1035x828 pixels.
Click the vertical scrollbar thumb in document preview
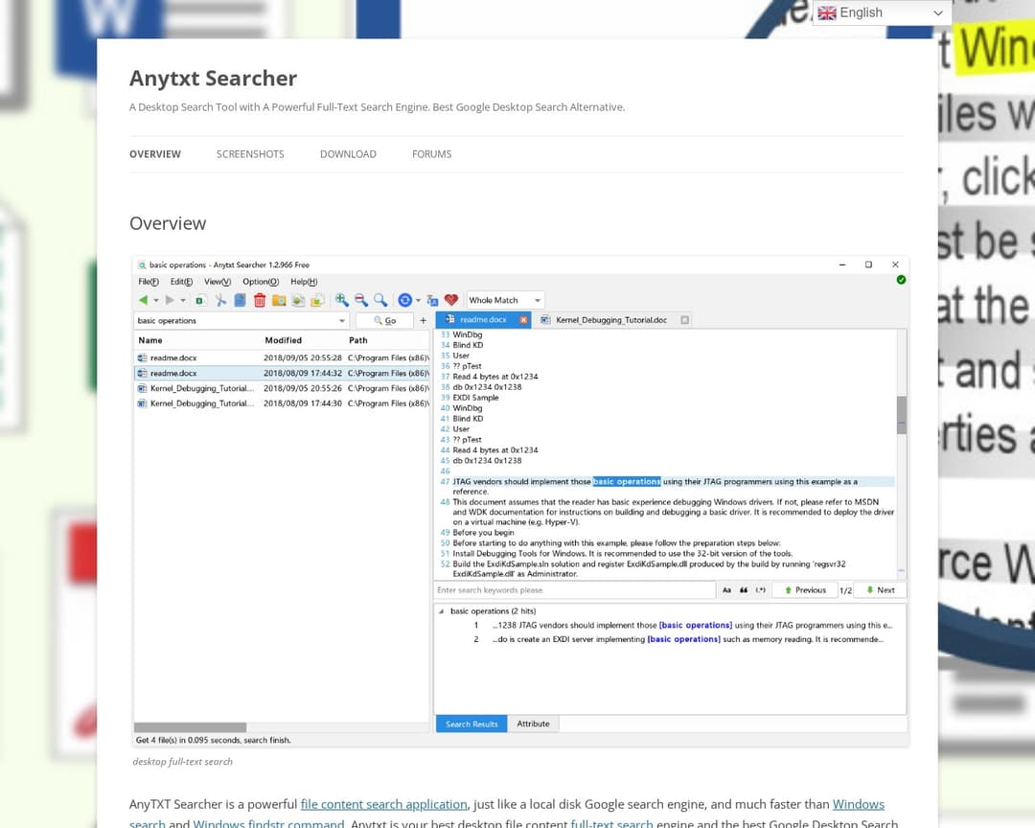[902, 415]
